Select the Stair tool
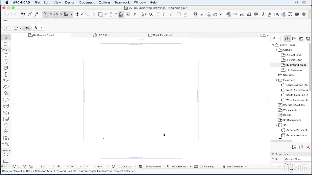This screenshot has height=175, width=312. coord(6,93)
